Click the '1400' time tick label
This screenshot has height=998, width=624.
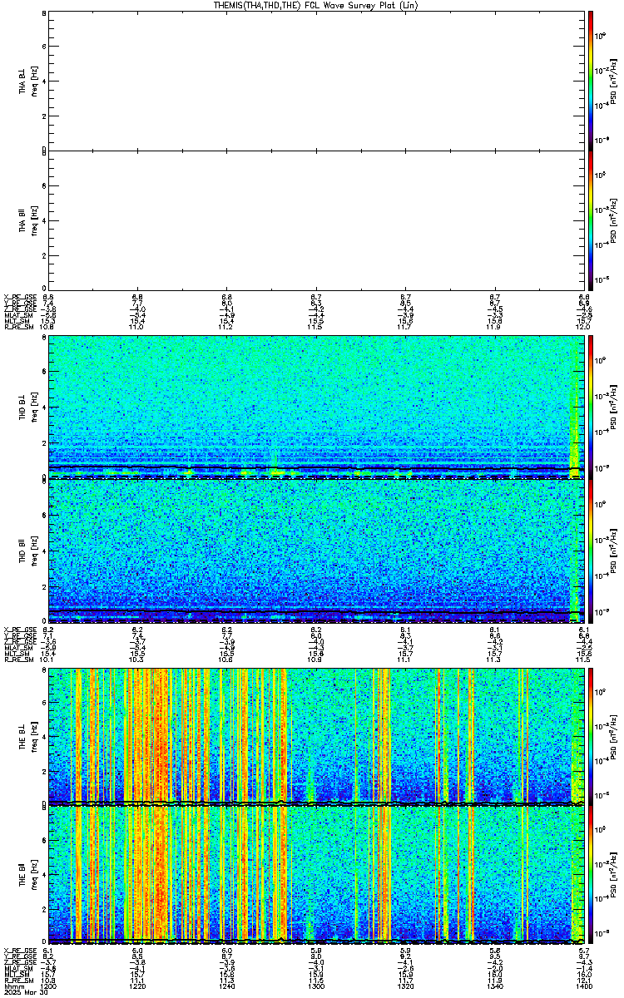pos(584,986)
